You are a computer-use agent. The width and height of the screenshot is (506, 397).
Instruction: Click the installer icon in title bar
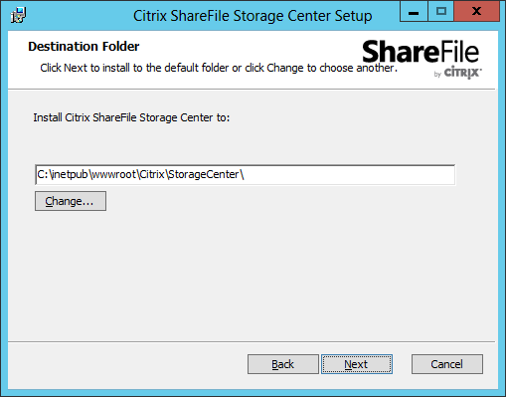coord(18,15)
